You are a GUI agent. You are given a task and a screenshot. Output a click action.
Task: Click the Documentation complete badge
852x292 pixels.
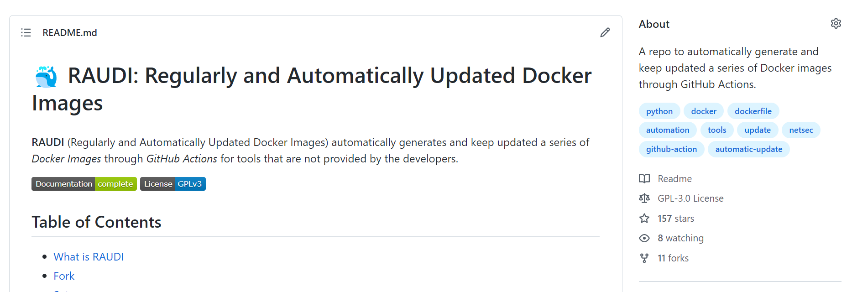point(84,183)
